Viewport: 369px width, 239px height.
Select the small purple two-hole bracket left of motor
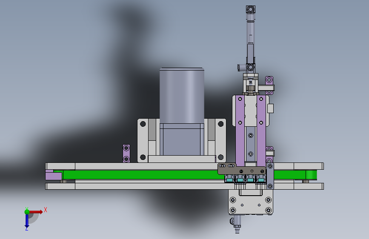pyautogui.click(x=126, y=154)
